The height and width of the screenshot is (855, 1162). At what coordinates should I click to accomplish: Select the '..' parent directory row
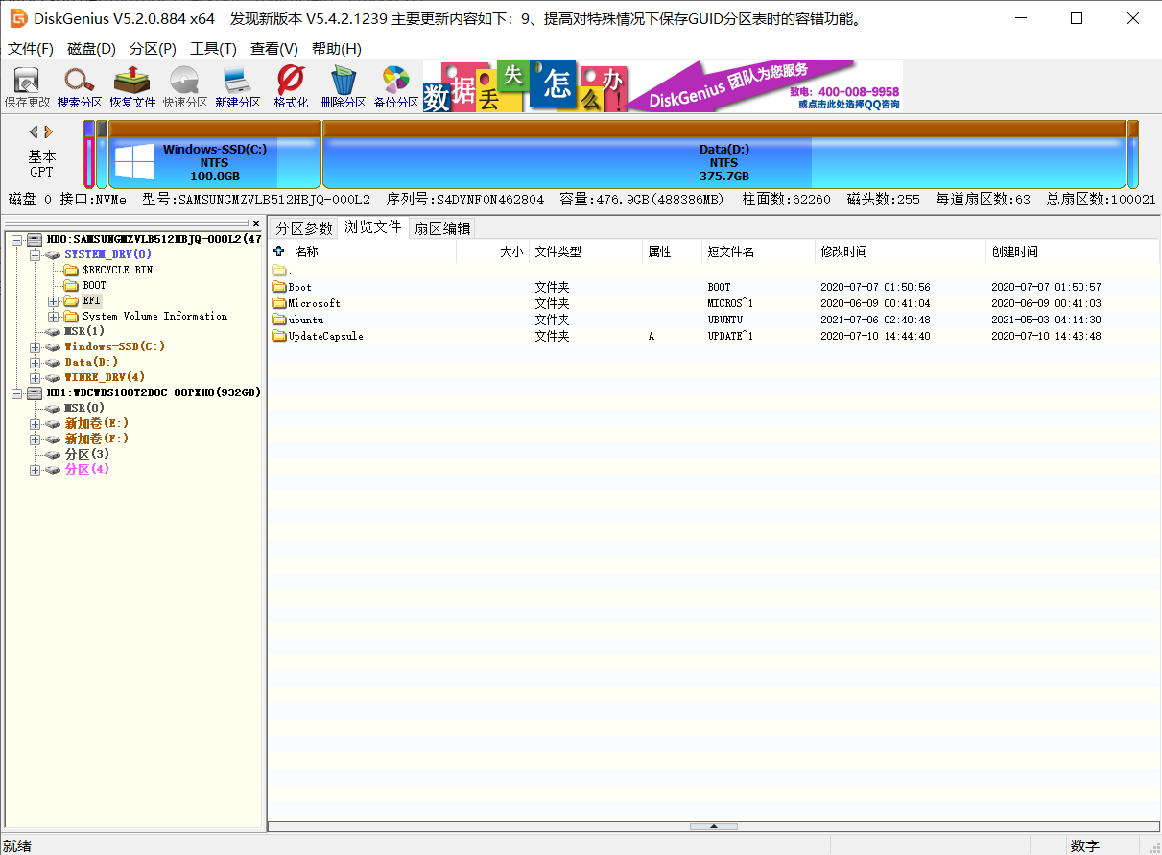[x=713, y=271]
